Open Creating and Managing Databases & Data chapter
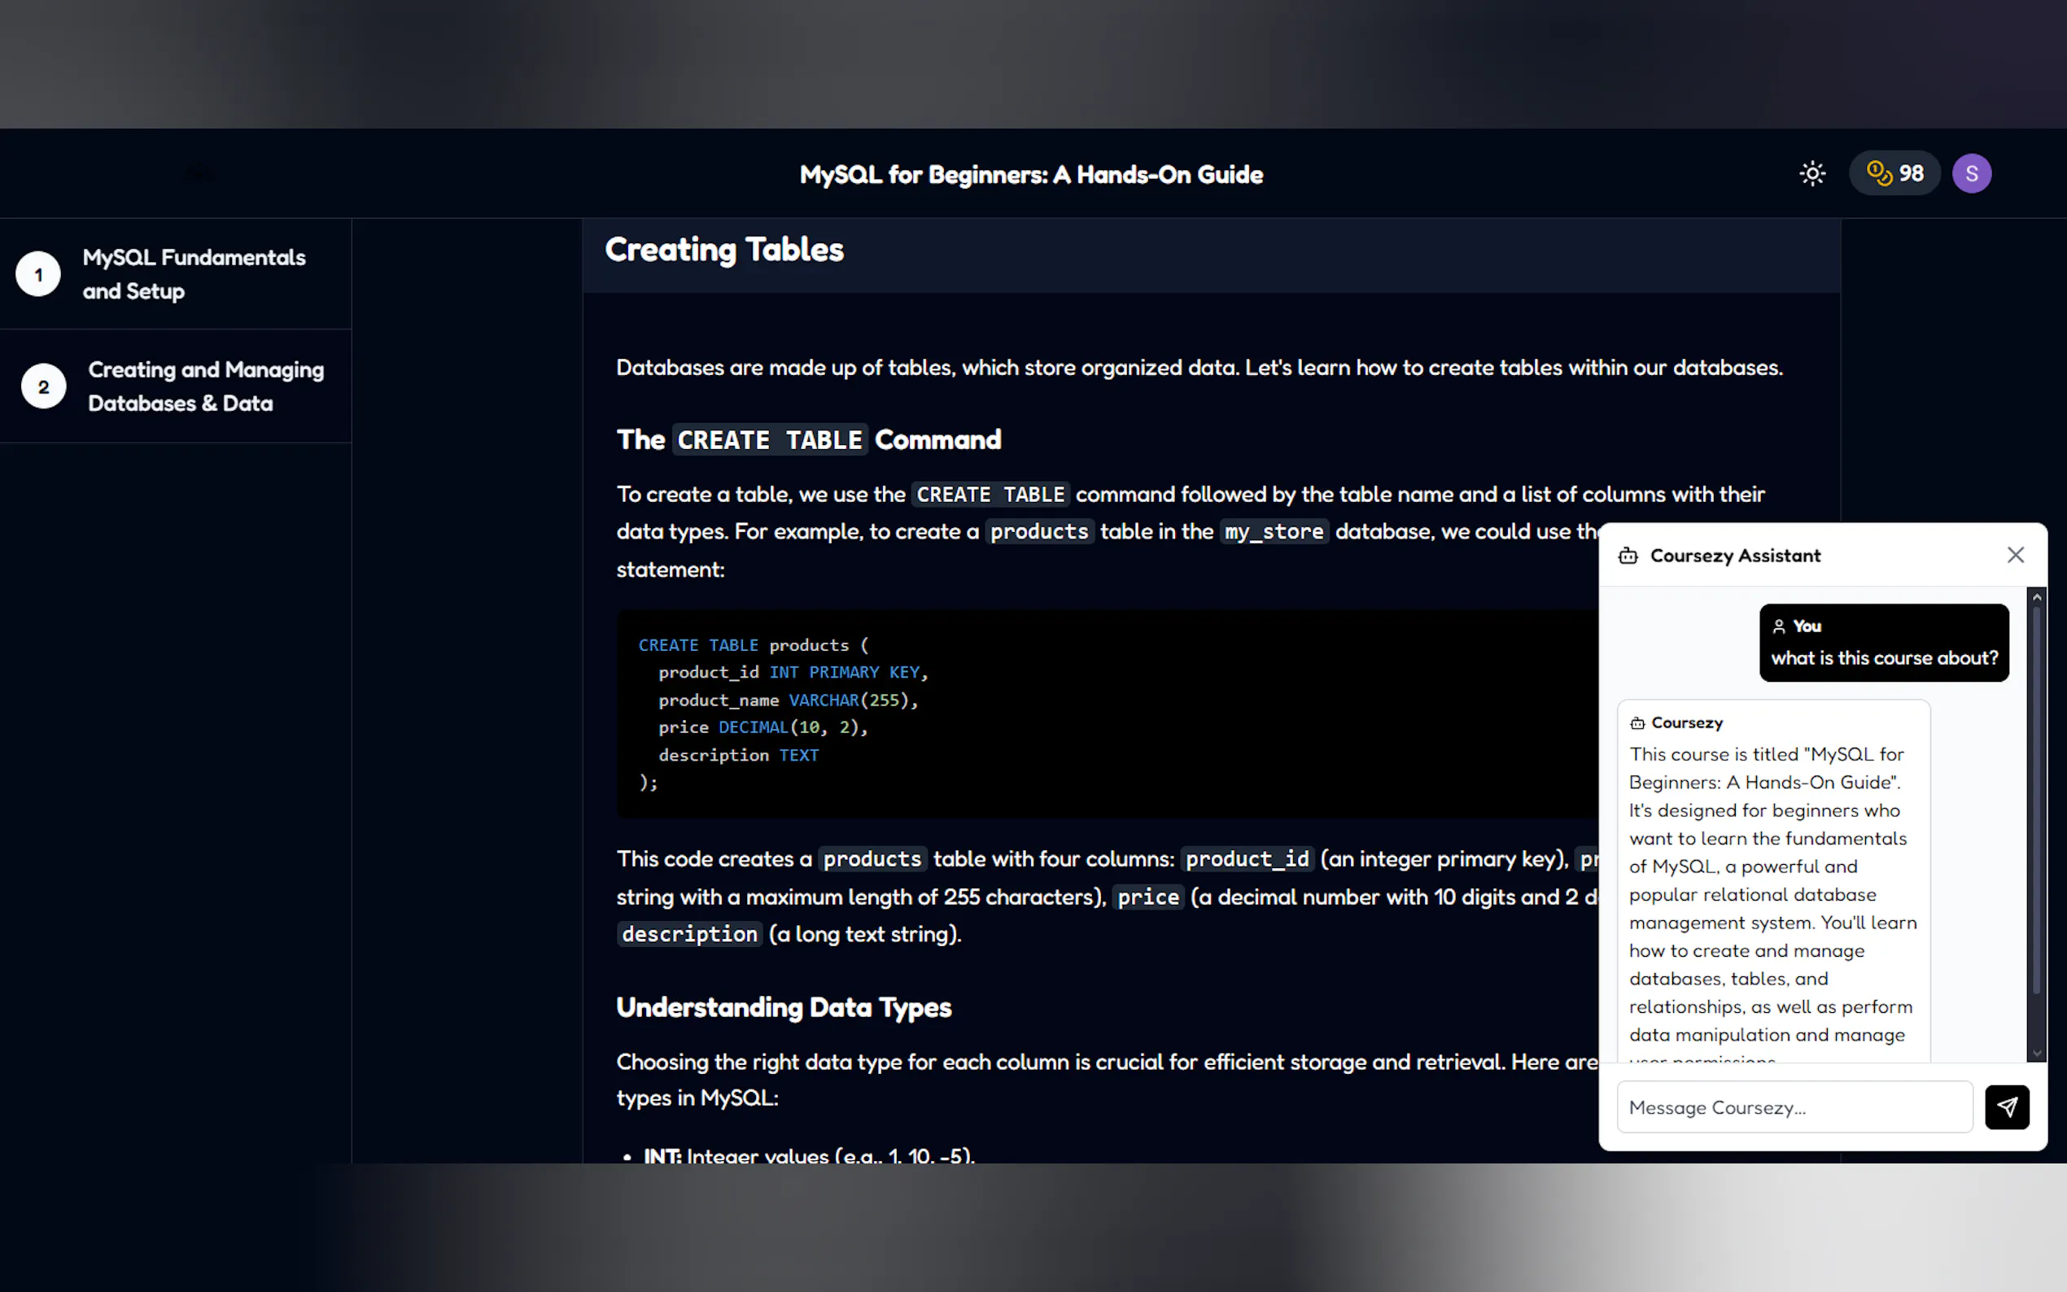Screen dimensions: 2067x1292 (205, 386)
